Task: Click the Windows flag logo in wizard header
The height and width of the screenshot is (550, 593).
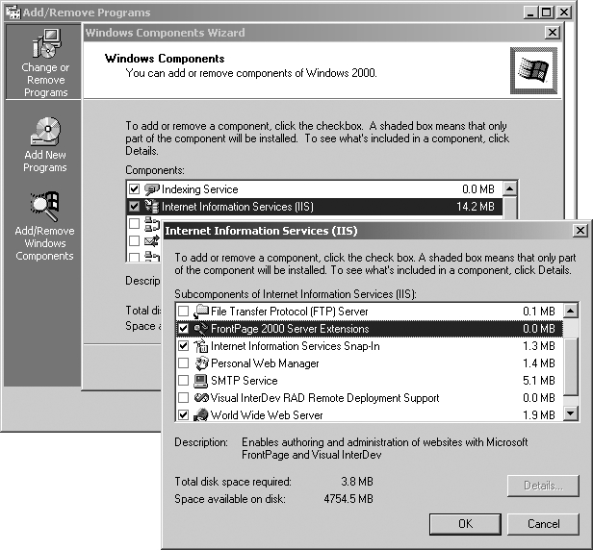Action: click(533, 70)
